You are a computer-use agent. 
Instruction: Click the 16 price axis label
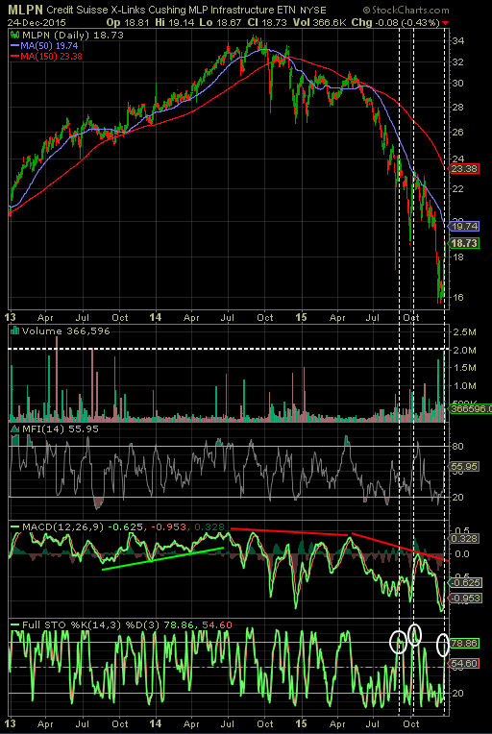pyautogui.click(x=458, y=297)
